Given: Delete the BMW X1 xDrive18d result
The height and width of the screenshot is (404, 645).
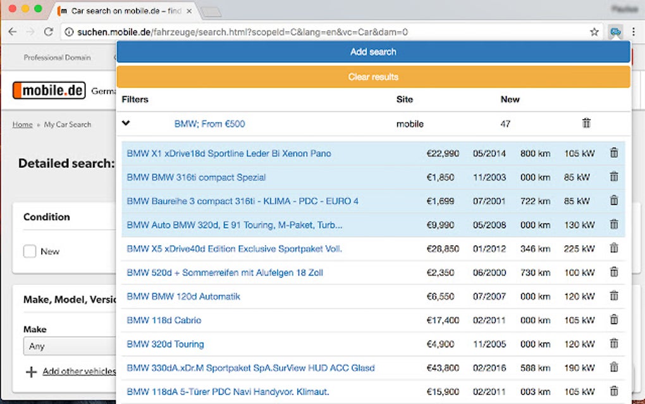Looking at the screenshot, I should click(x=613, y=153).
